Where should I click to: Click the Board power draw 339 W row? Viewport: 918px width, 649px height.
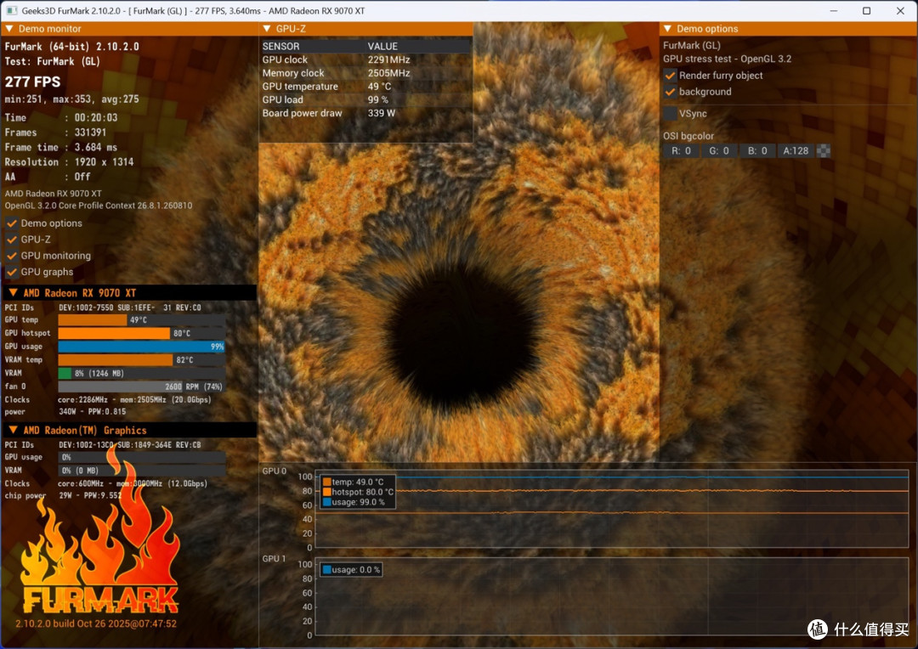tap(365, 114)
